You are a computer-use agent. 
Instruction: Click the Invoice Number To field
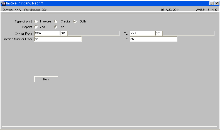point(153,39)
